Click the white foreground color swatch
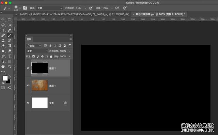The image size is (218, 135). click(5, 78)
